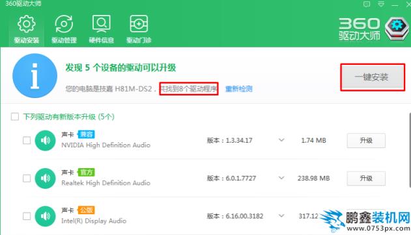
Task: Click the Intel Display Audio speaker icon
Action: pos(45,216)
